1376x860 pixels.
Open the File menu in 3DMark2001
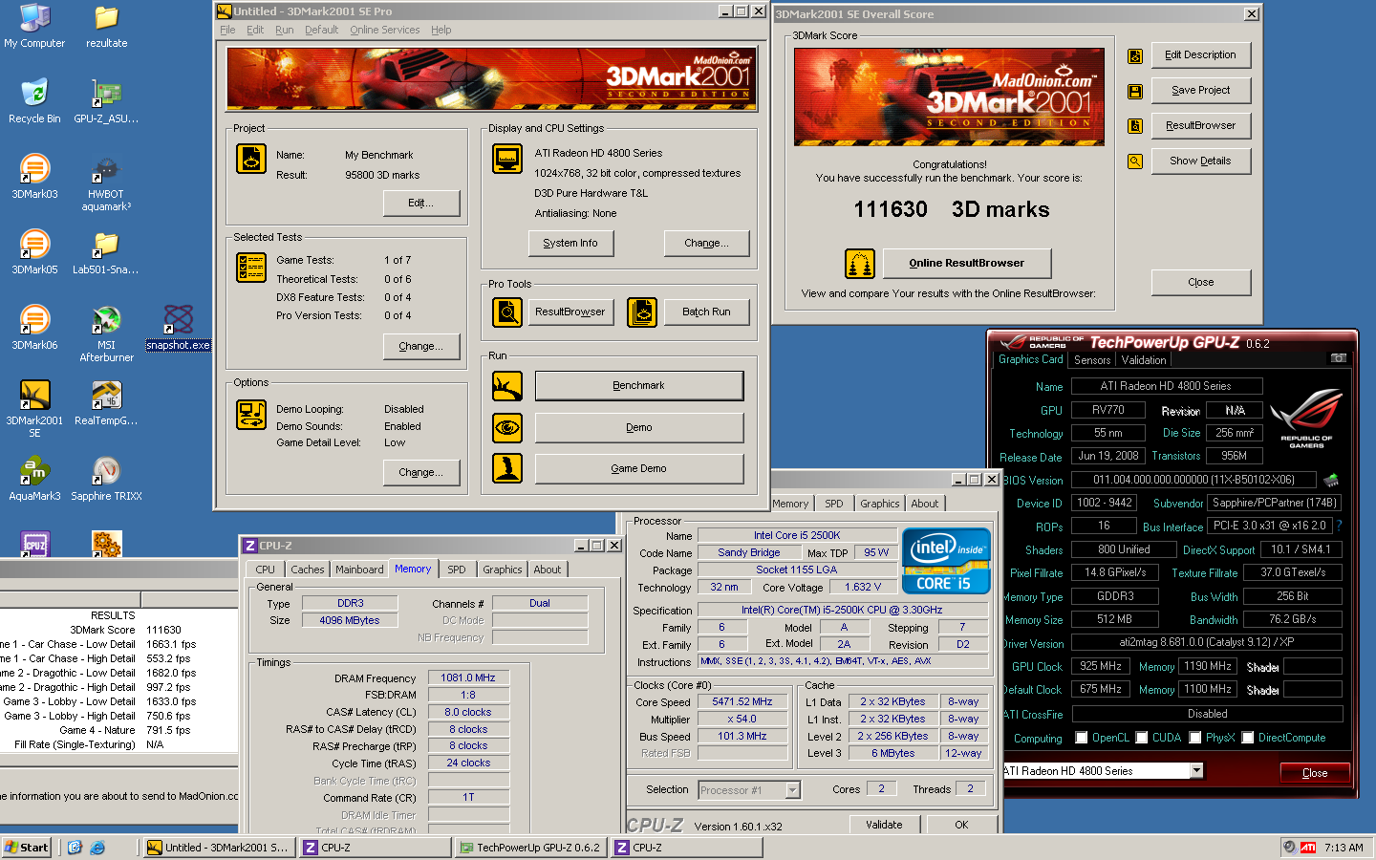tap(227, 30)
